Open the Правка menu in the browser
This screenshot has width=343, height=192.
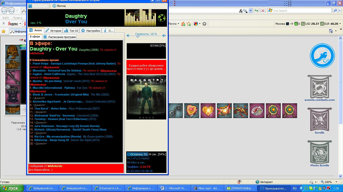coord(18,18)
